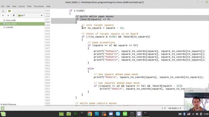Open the Documents menu
209x117 pixels.
[39, 6]
